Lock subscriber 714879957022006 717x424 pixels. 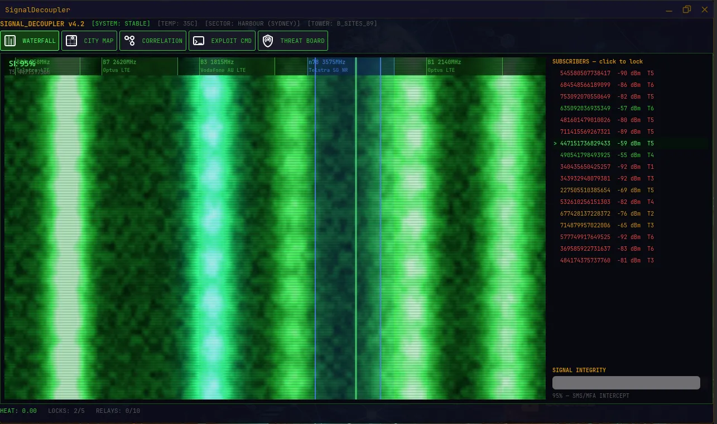631,225
